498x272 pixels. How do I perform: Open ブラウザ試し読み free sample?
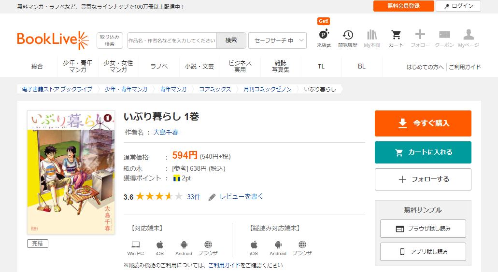423,229
